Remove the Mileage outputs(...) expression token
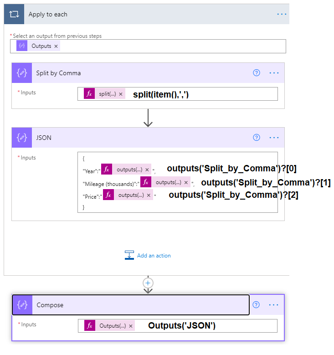 coord(186,182)
